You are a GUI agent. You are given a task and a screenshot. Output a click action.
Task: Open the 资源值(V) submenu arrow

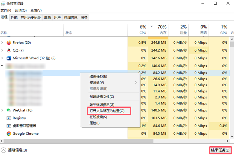pyautogui.click(x=136, y=82)
